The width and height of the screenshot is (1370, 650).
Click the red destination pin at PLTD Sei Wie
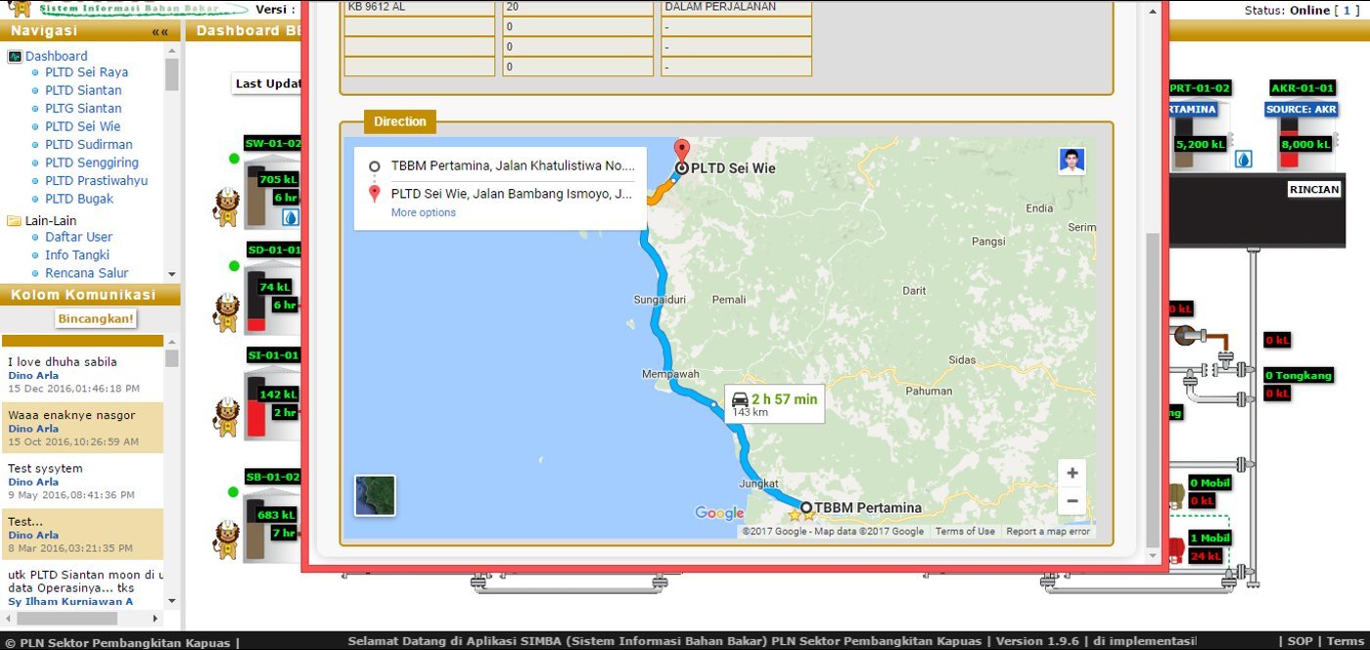click(682, 150)
